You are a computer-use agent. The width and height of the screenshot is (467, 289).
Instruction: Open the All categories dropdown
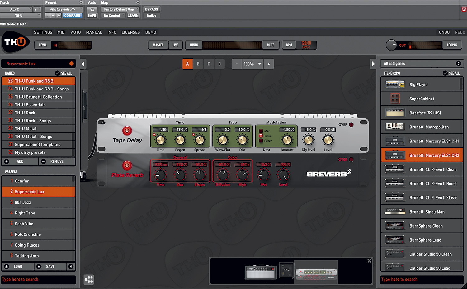point(422,63)
